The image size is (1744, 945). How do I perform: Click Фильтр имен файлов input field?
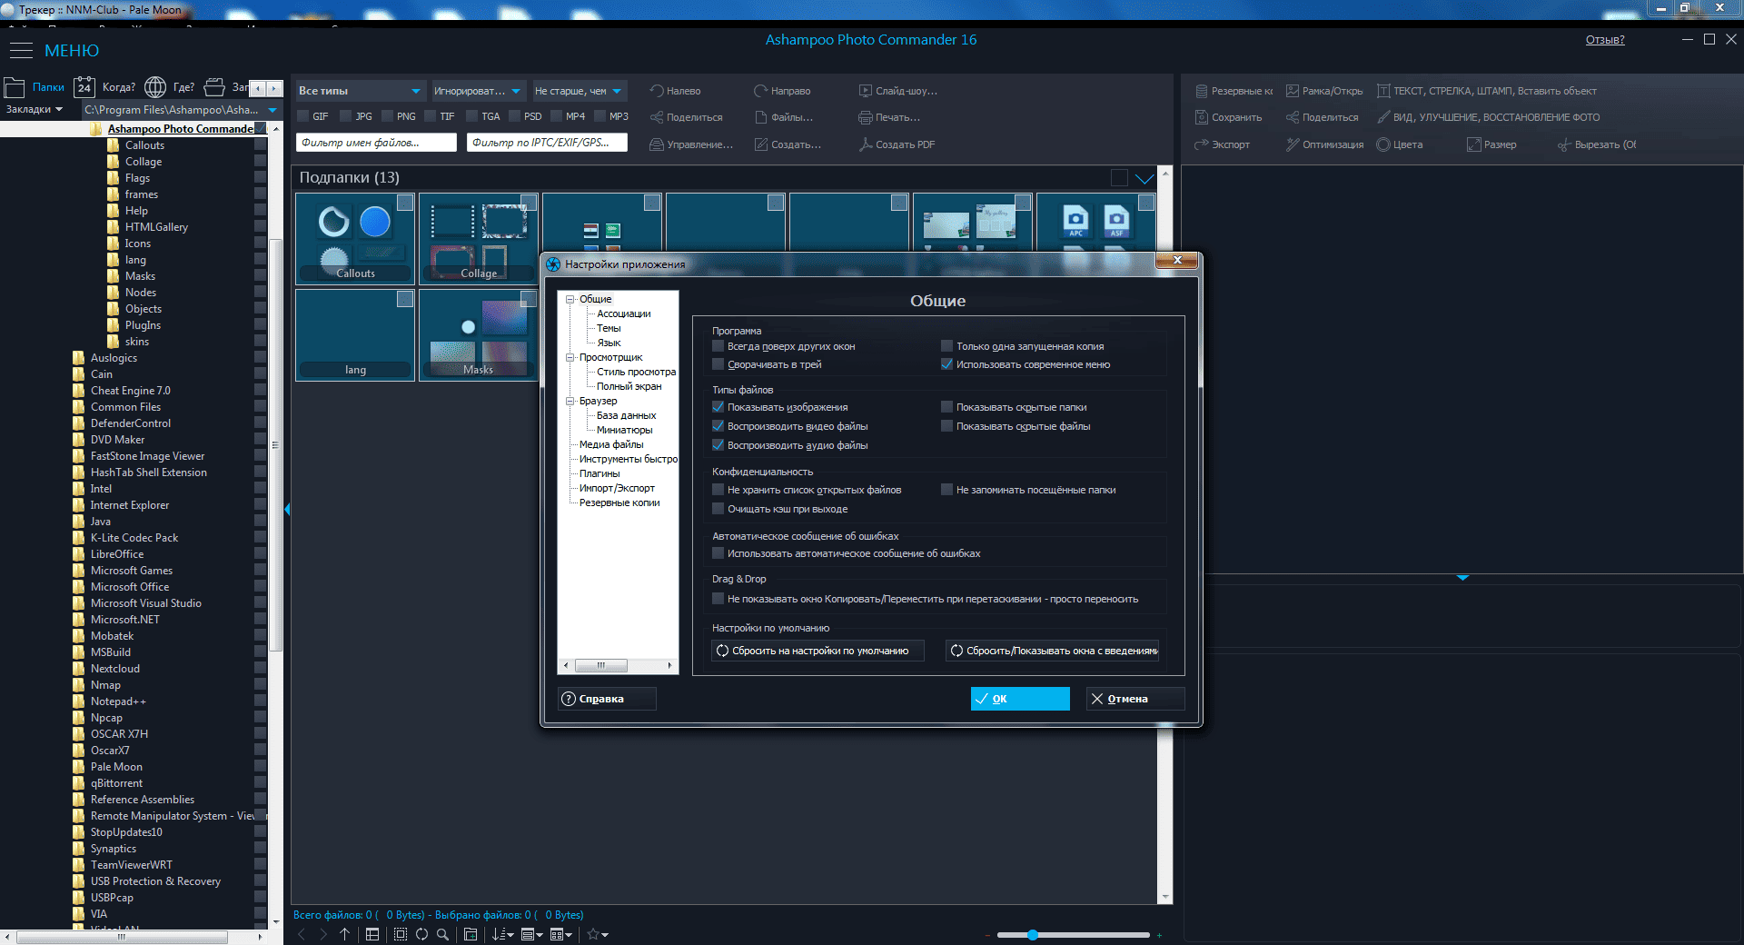376,143
